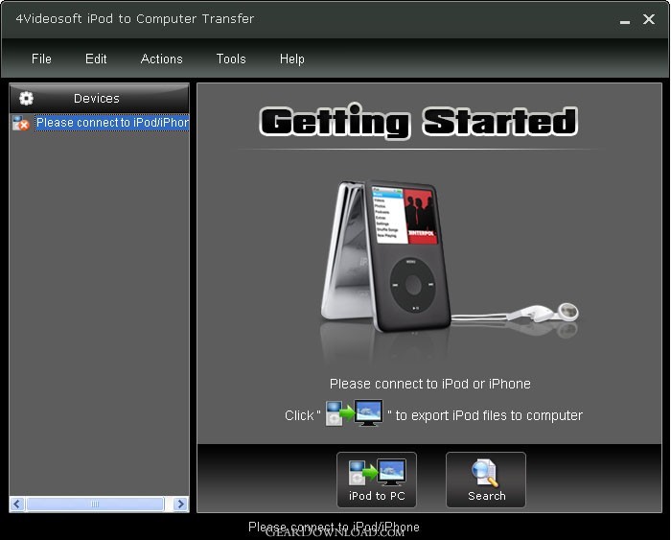671x540 pixels.
Task: Click the status bar 'Please connect to iPod/iPhone' text
Action: coord(334,527)
